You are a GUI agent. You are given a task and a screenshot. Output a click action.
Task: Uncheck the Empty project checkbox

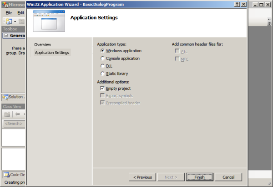point(102,89)
